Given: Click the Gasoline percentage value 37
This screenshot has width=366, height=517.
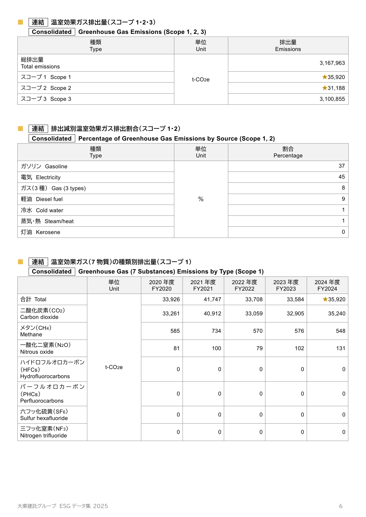Looking at the screenshot, I should pos(342,166).
